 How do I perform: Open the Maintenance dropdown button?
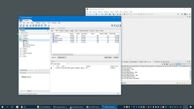(62, 58)
